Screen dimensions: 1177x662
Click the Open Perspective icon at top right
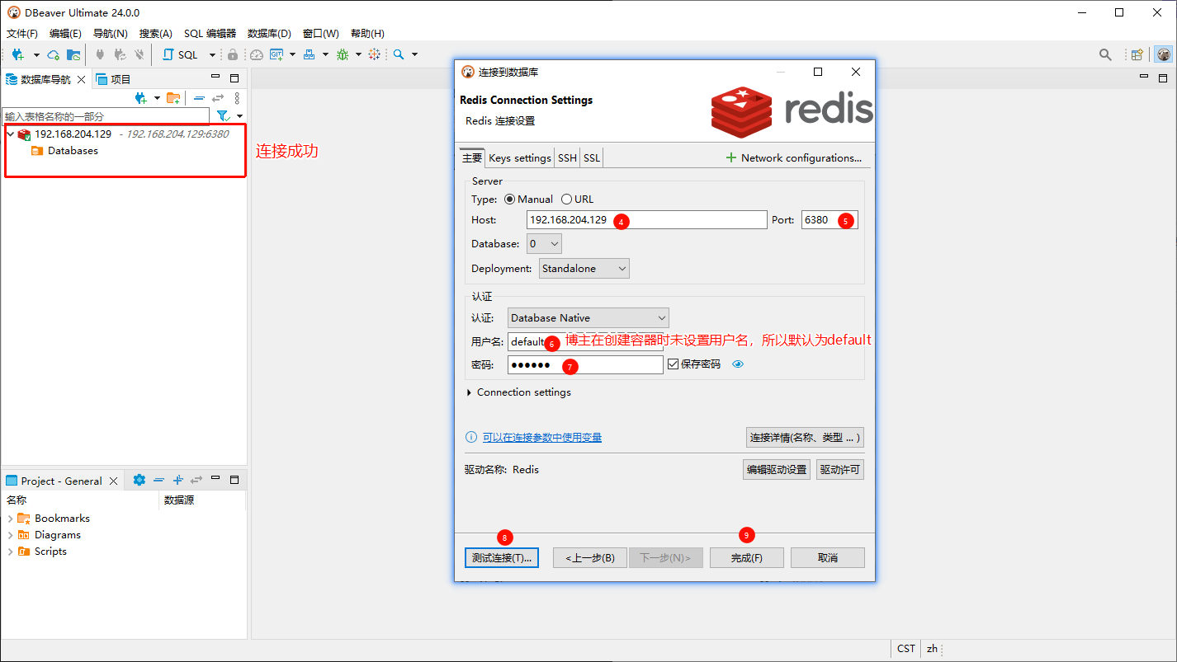coord(1137,54)
